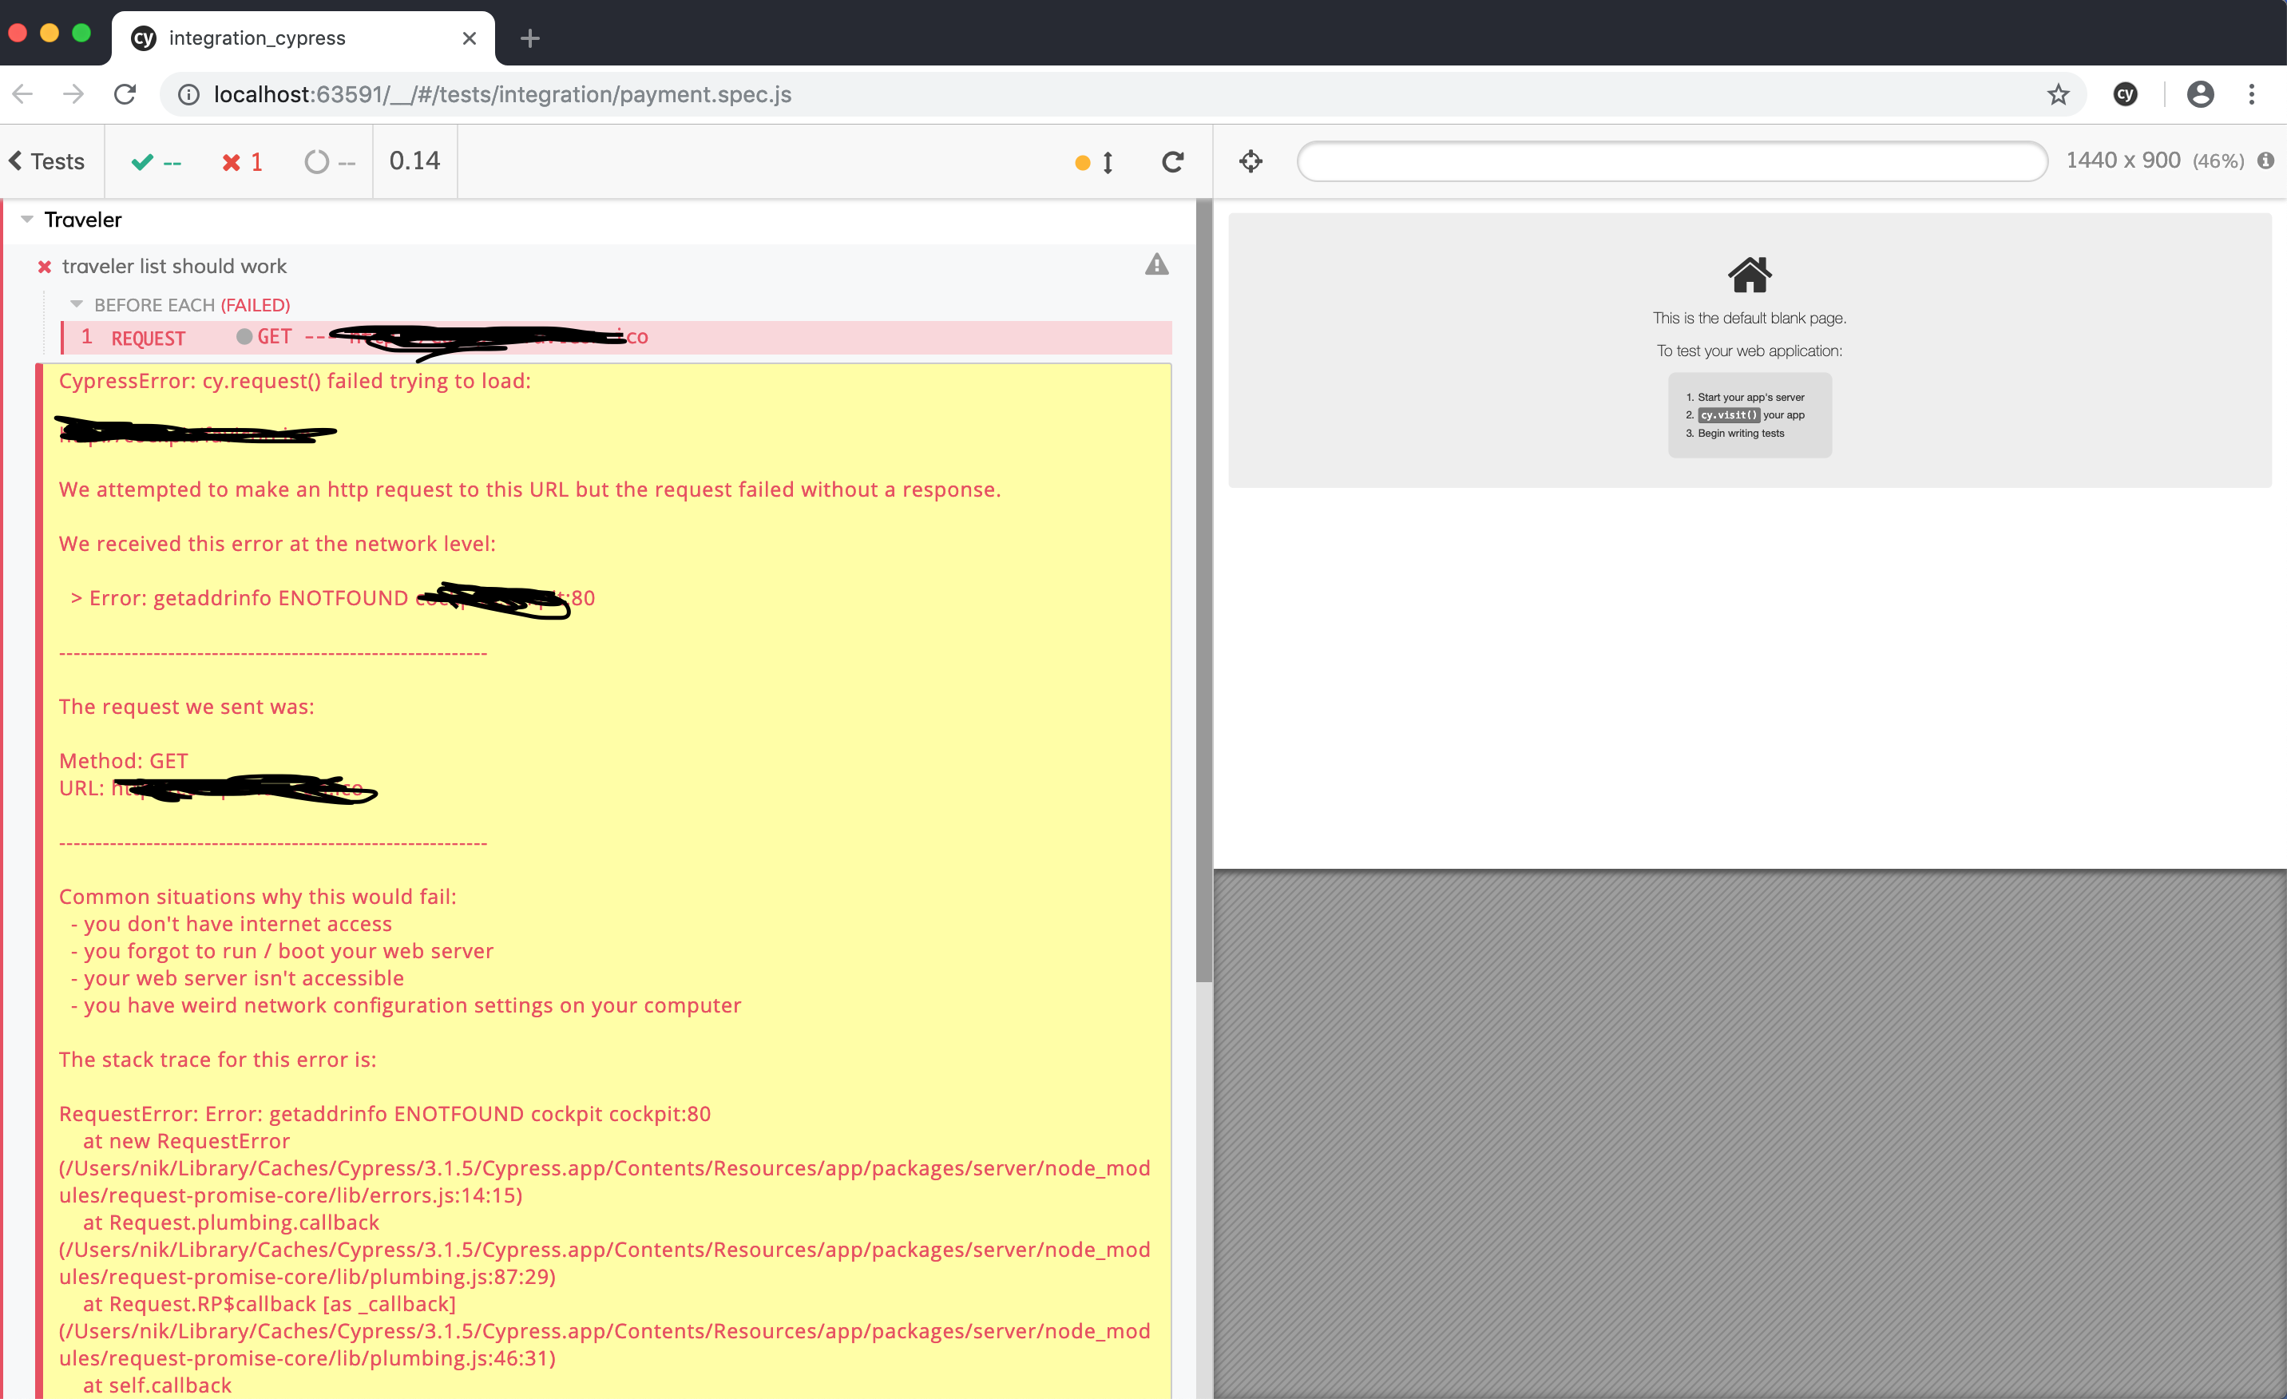
Task: Click the getaddrinfo ENOTFOUND error line
Action: (332, 598)
